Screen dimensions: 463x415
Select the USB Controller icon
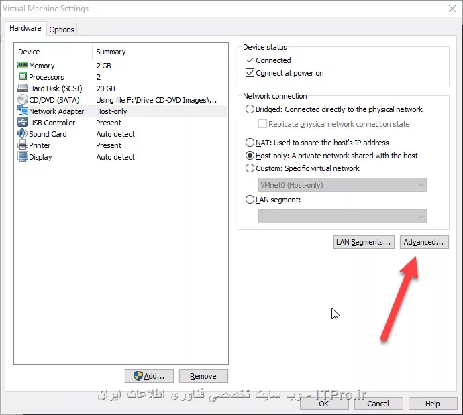click(x=22, y=123)
